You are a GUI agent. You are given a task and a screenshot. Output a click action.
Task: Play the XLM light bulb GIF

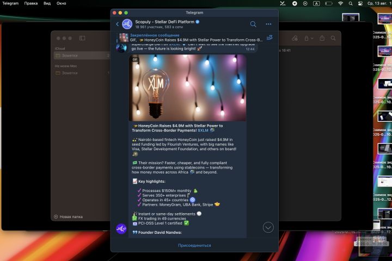pyautogui.click(x=187, y=88)
